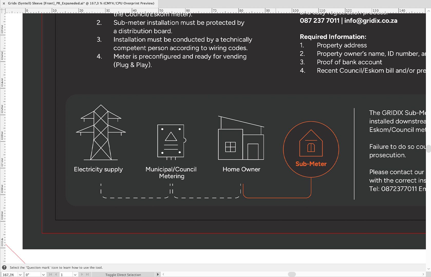Viewport: 431px width, 277px height.
Task: Select the home owner house icon artwork
Action: (241, 138)
